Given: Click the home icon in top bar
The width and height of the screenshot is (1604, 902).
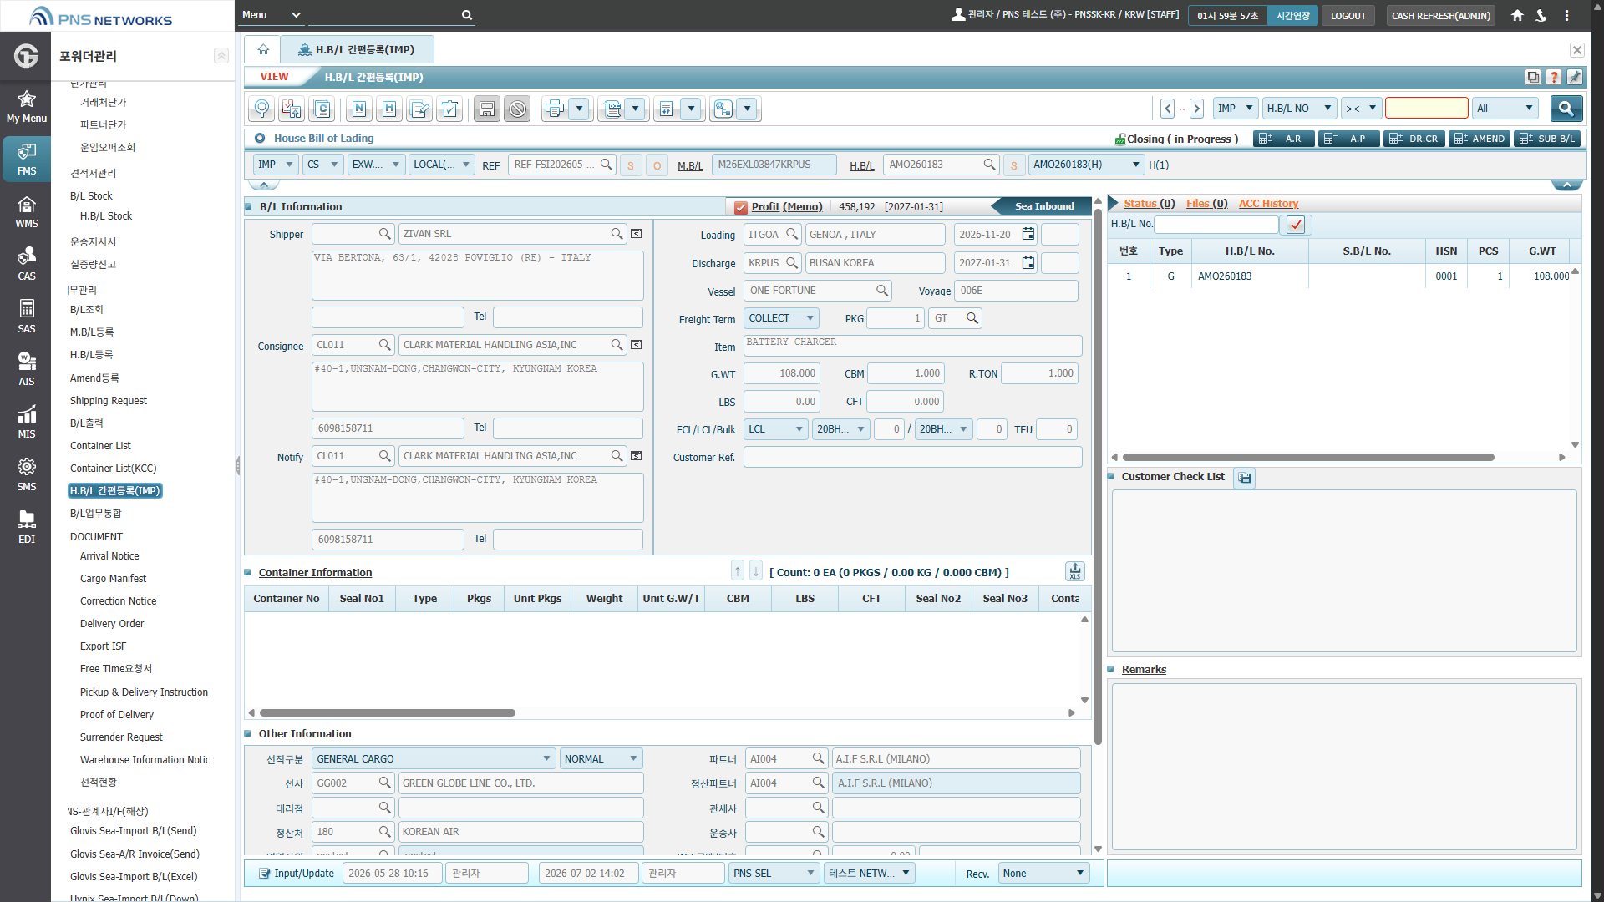Looking at the screenshot, I should [x=1517, y=15].
